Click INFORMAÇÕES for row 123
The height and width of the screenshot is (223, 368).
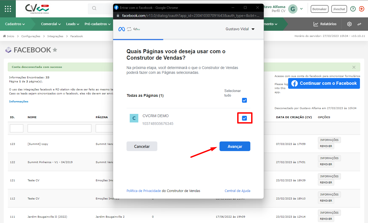point(329,140)
